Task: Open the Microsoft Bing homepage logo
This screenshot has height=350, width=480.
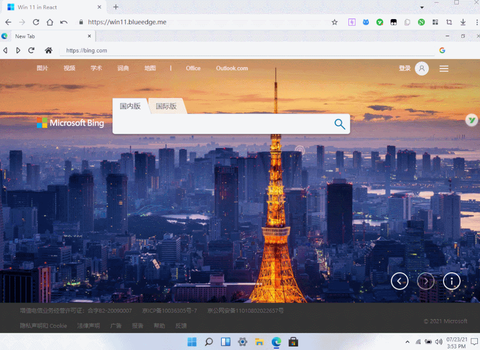Action: point(70,123)
